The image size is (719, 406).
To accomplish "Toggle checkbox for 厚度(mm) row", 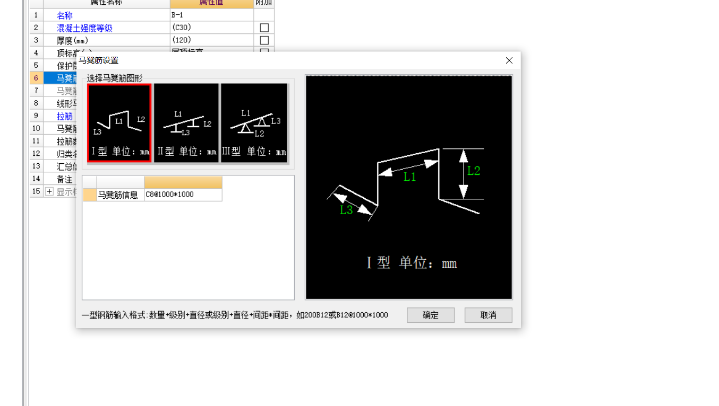I will (264, 40).
